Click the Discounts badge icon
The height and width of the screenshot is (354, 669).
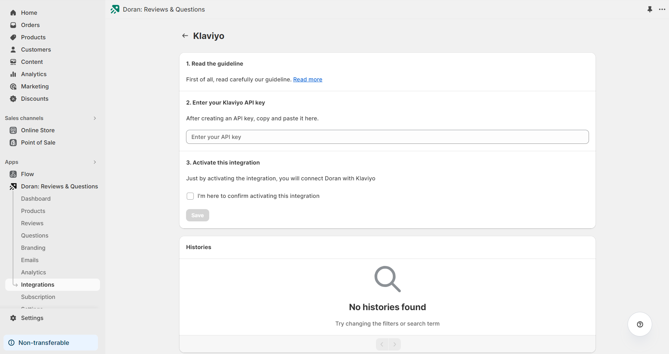13,99
